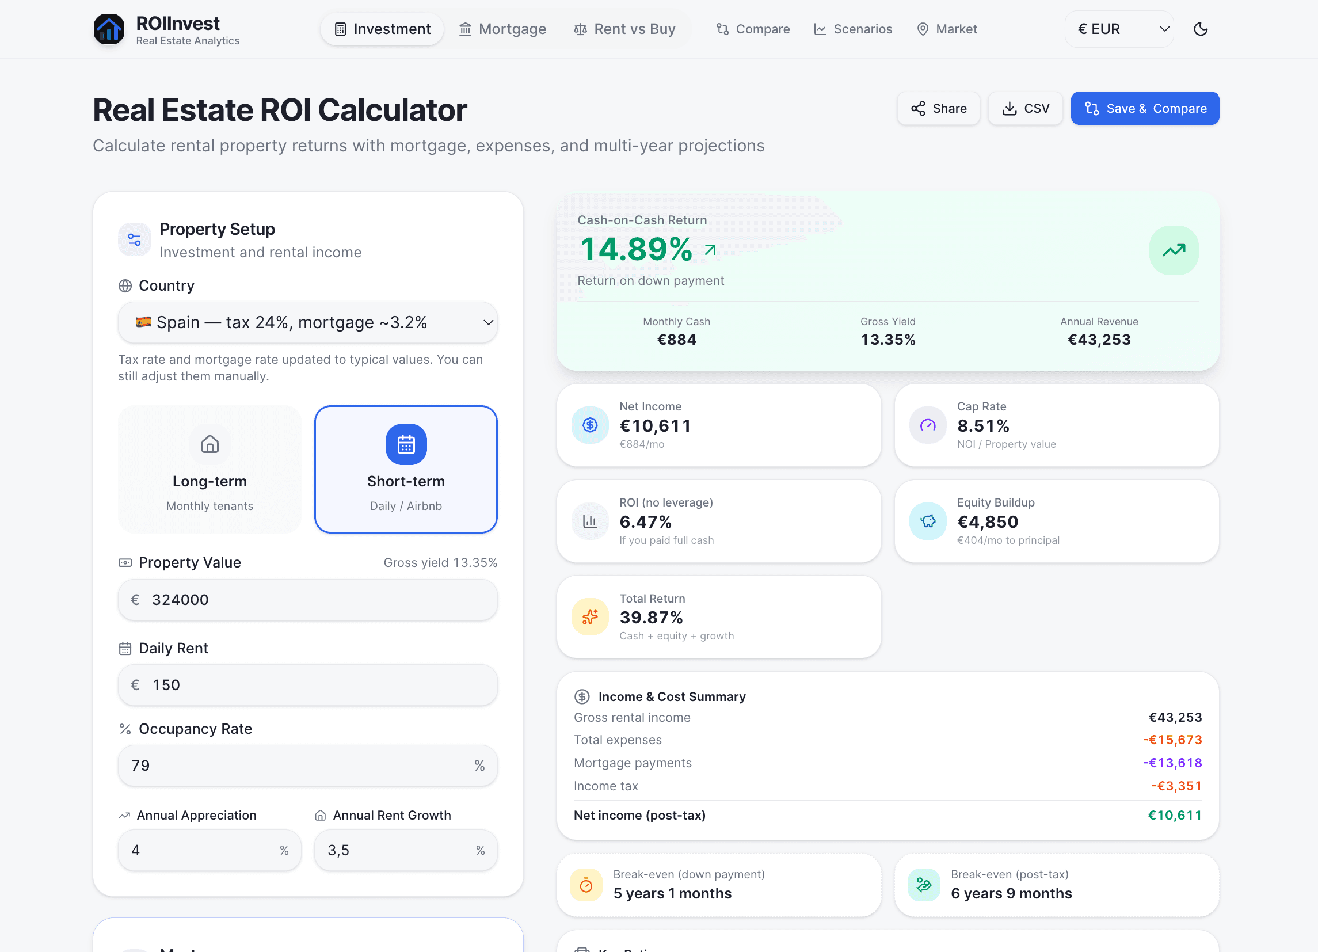
Task: Click the banknote icon beside Property Value
Action: pos(125,562)
